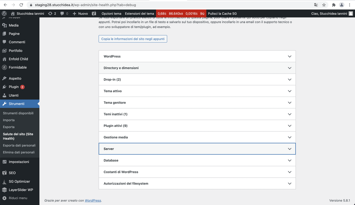Click the Strumenti menu heading
Screen dimensions: 355x205
coord(17,104)
